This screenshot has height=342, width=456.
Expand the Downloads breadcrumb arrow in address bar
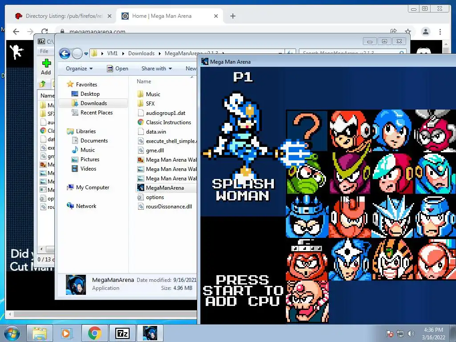[160, 53]
